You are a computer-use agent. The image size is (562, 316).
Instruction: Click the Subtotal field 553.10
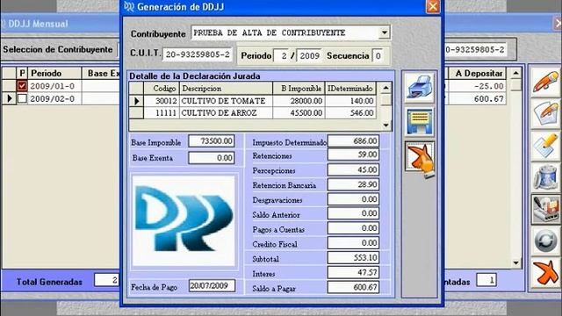pos(353,257)
